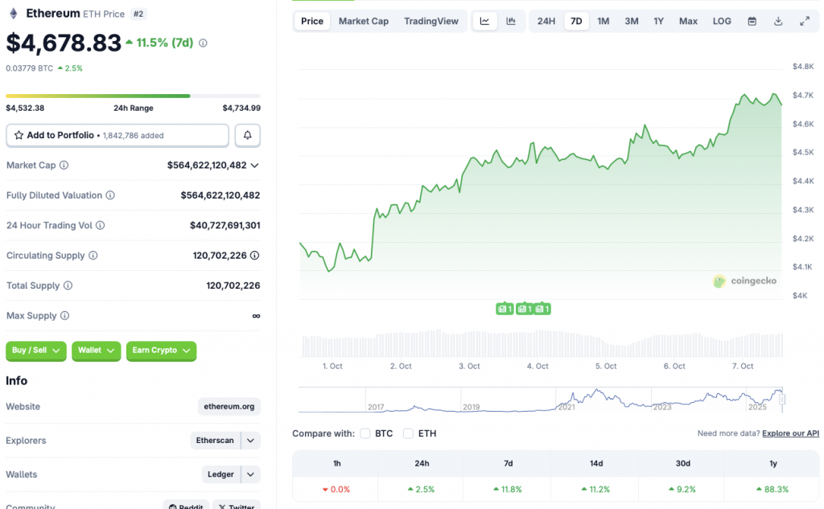The height and width of the screenshot is (509, 824).
Task: Switch to the Market Cap tab
Action: click(x=363, y=21)
